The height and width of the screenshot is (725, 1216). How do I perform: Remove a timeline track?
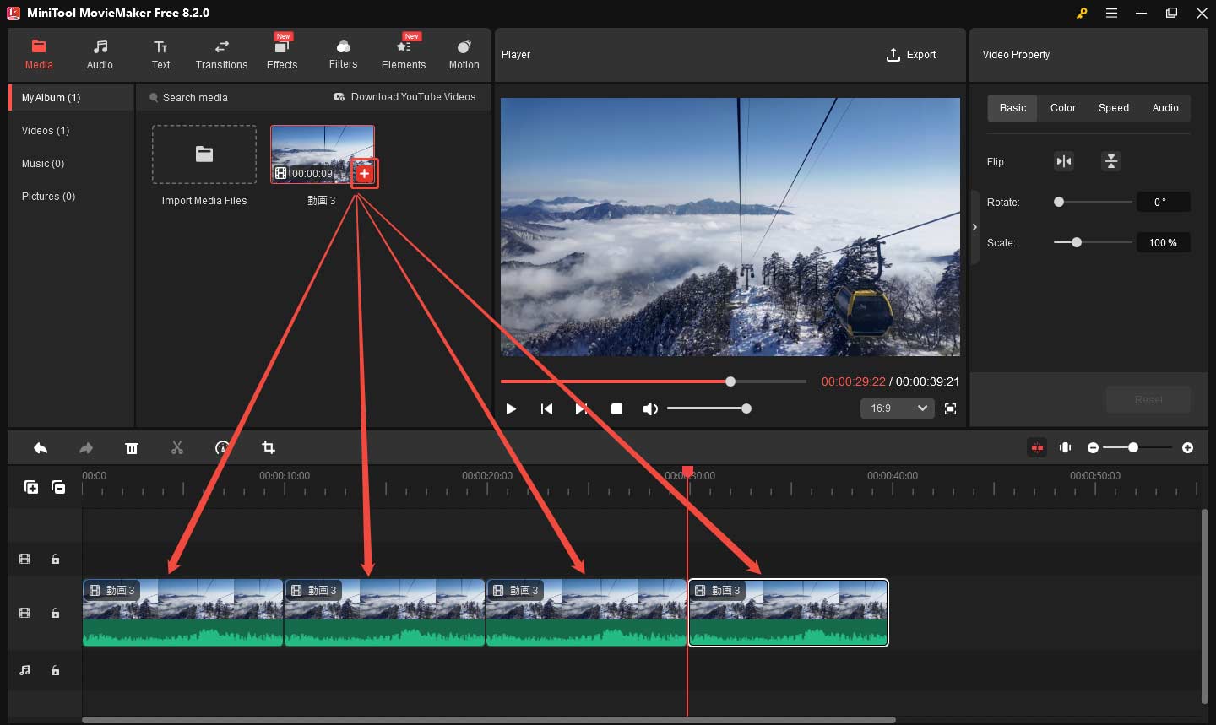(x=58, y=487)
